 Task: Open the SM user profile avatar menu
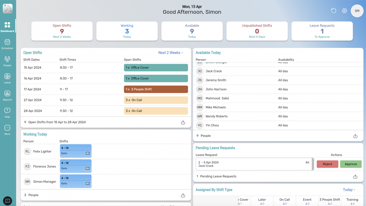point(357,11)
